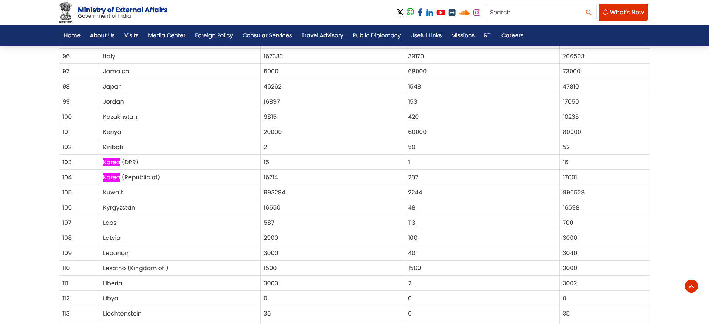Image resolution: width=709 pixels, height=324 pixels.
Task: Go to the Foreign Policy menu
Action: coord(214,35)
